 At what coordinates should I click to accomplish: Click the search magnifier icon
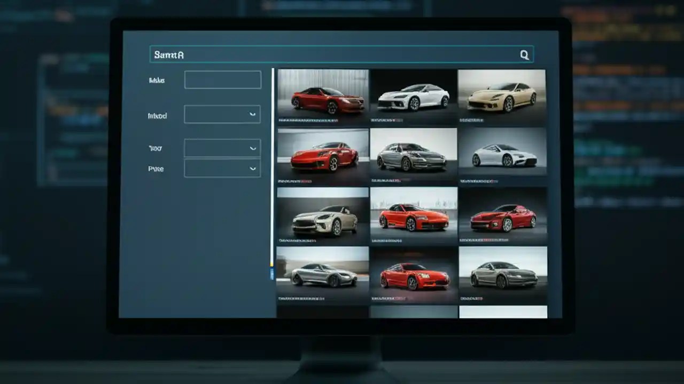(524, 54)
